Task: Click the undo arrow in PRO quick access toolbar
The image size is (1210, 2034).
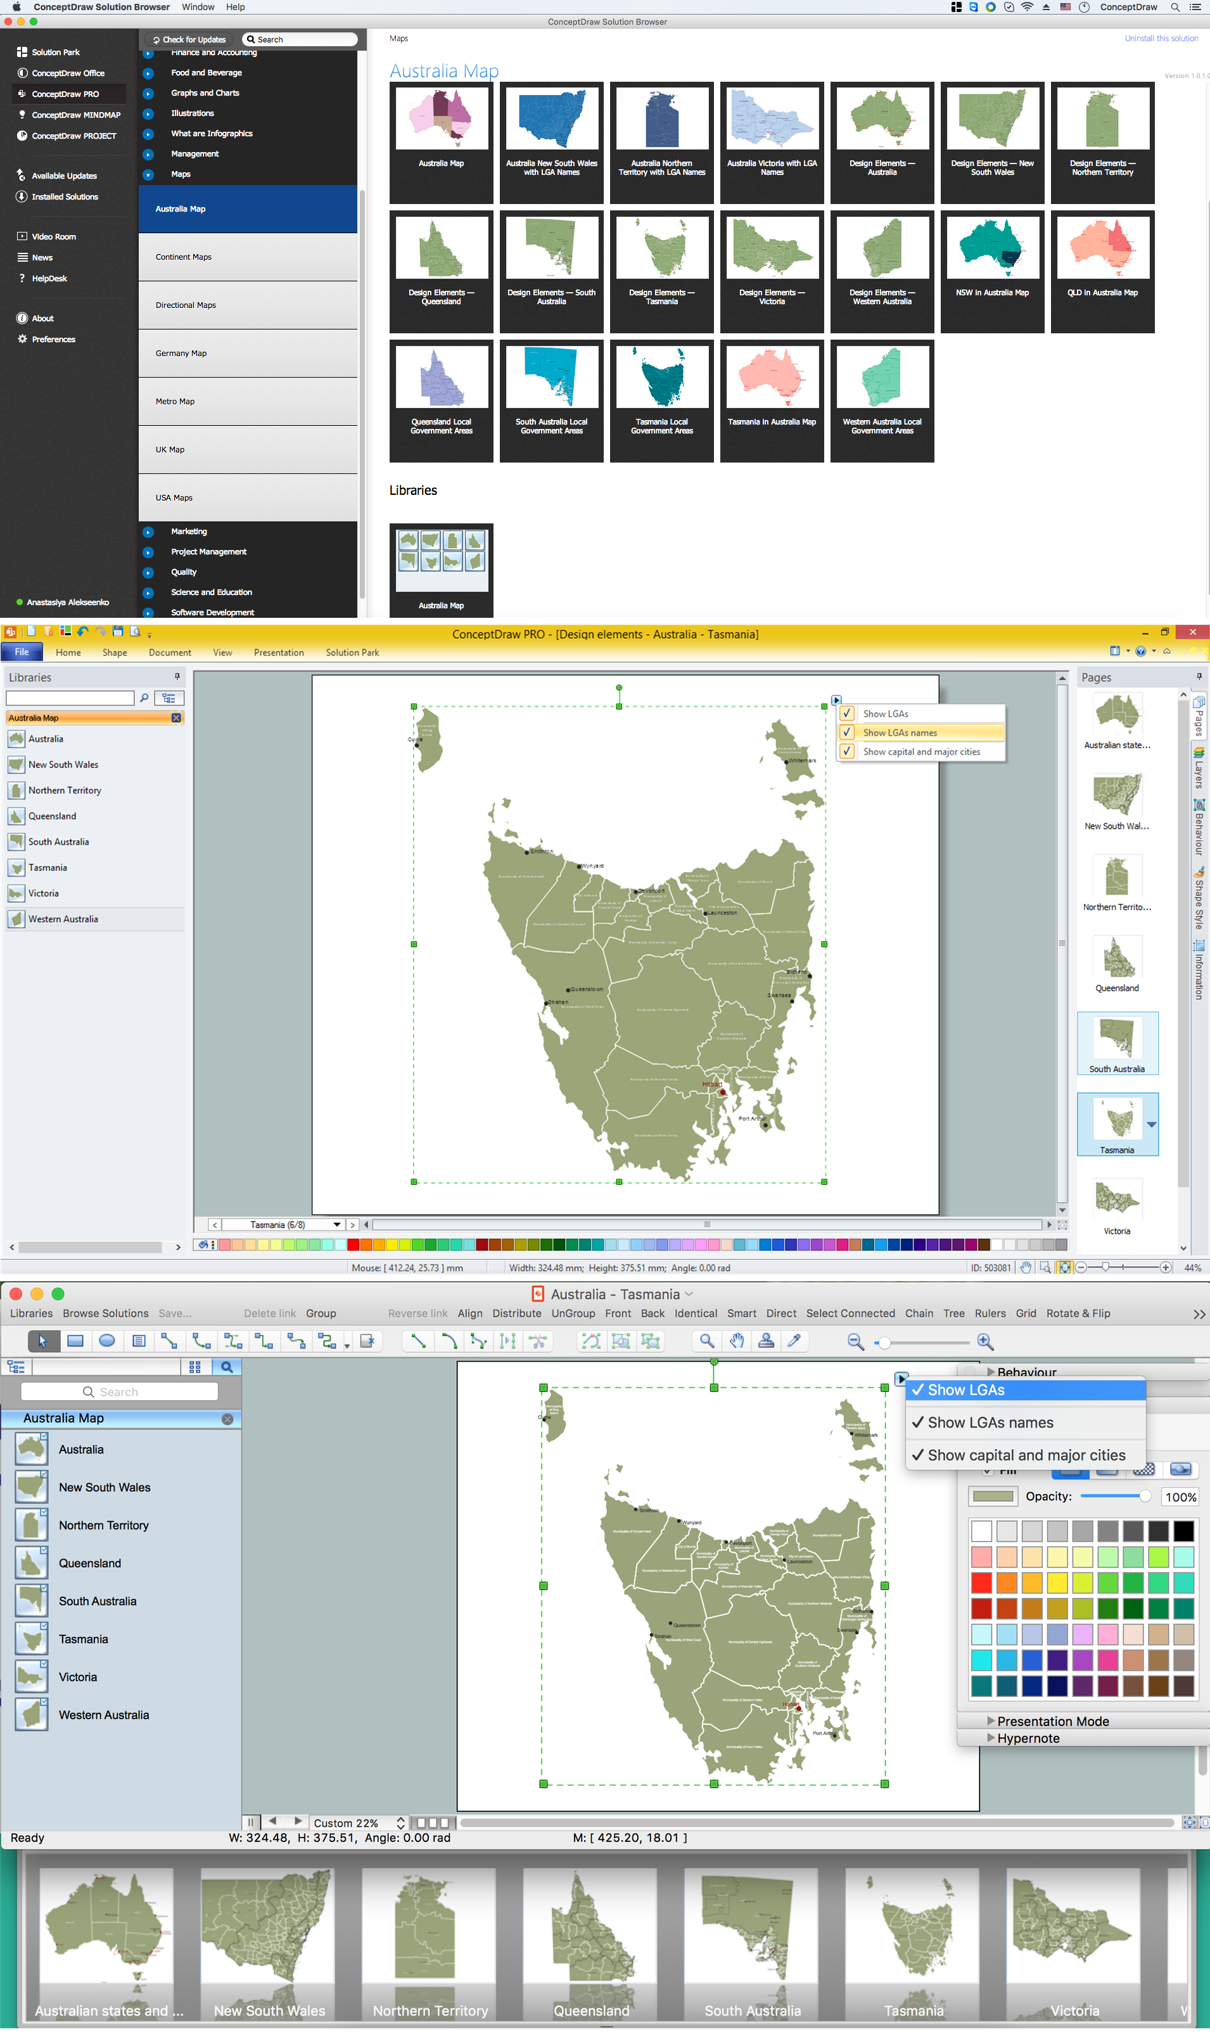Action: [82, 631]
